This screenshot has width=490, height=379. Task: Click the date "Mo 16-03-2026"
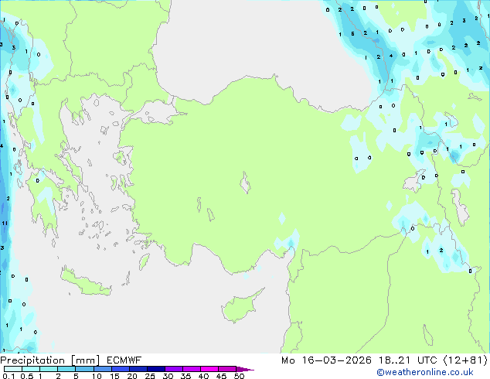coord(326,360)
